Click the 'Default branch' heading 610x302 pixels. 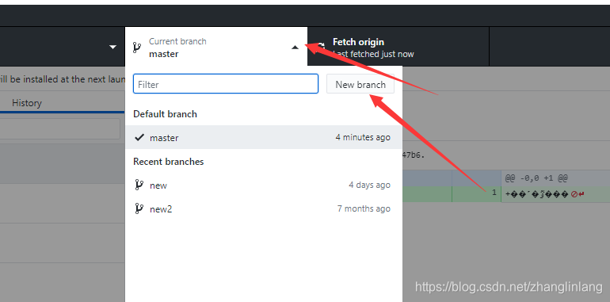click(165, 114)
